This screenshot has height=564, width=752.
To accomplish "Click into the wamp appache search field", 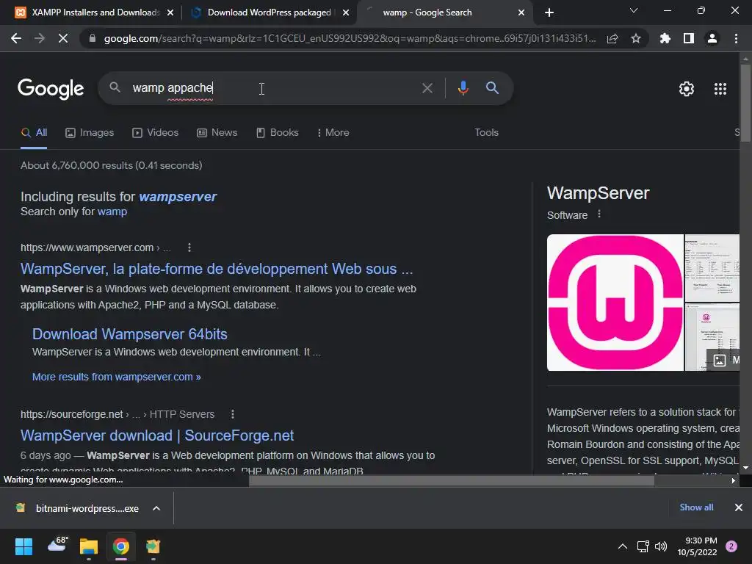I will coord(269,88).
